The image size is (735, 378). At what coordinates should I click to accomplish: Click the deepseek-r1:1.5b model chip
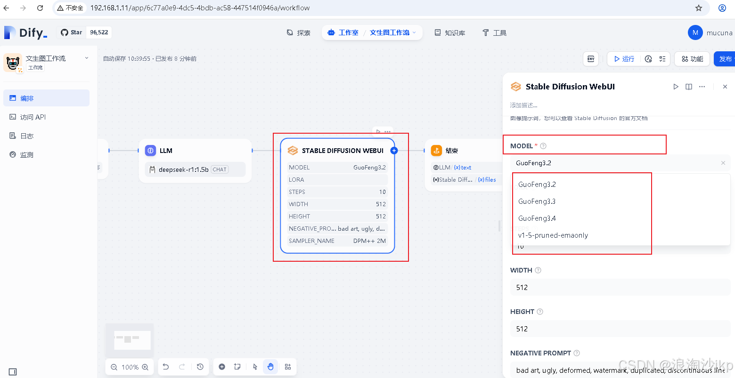click(x=195, y=169)
